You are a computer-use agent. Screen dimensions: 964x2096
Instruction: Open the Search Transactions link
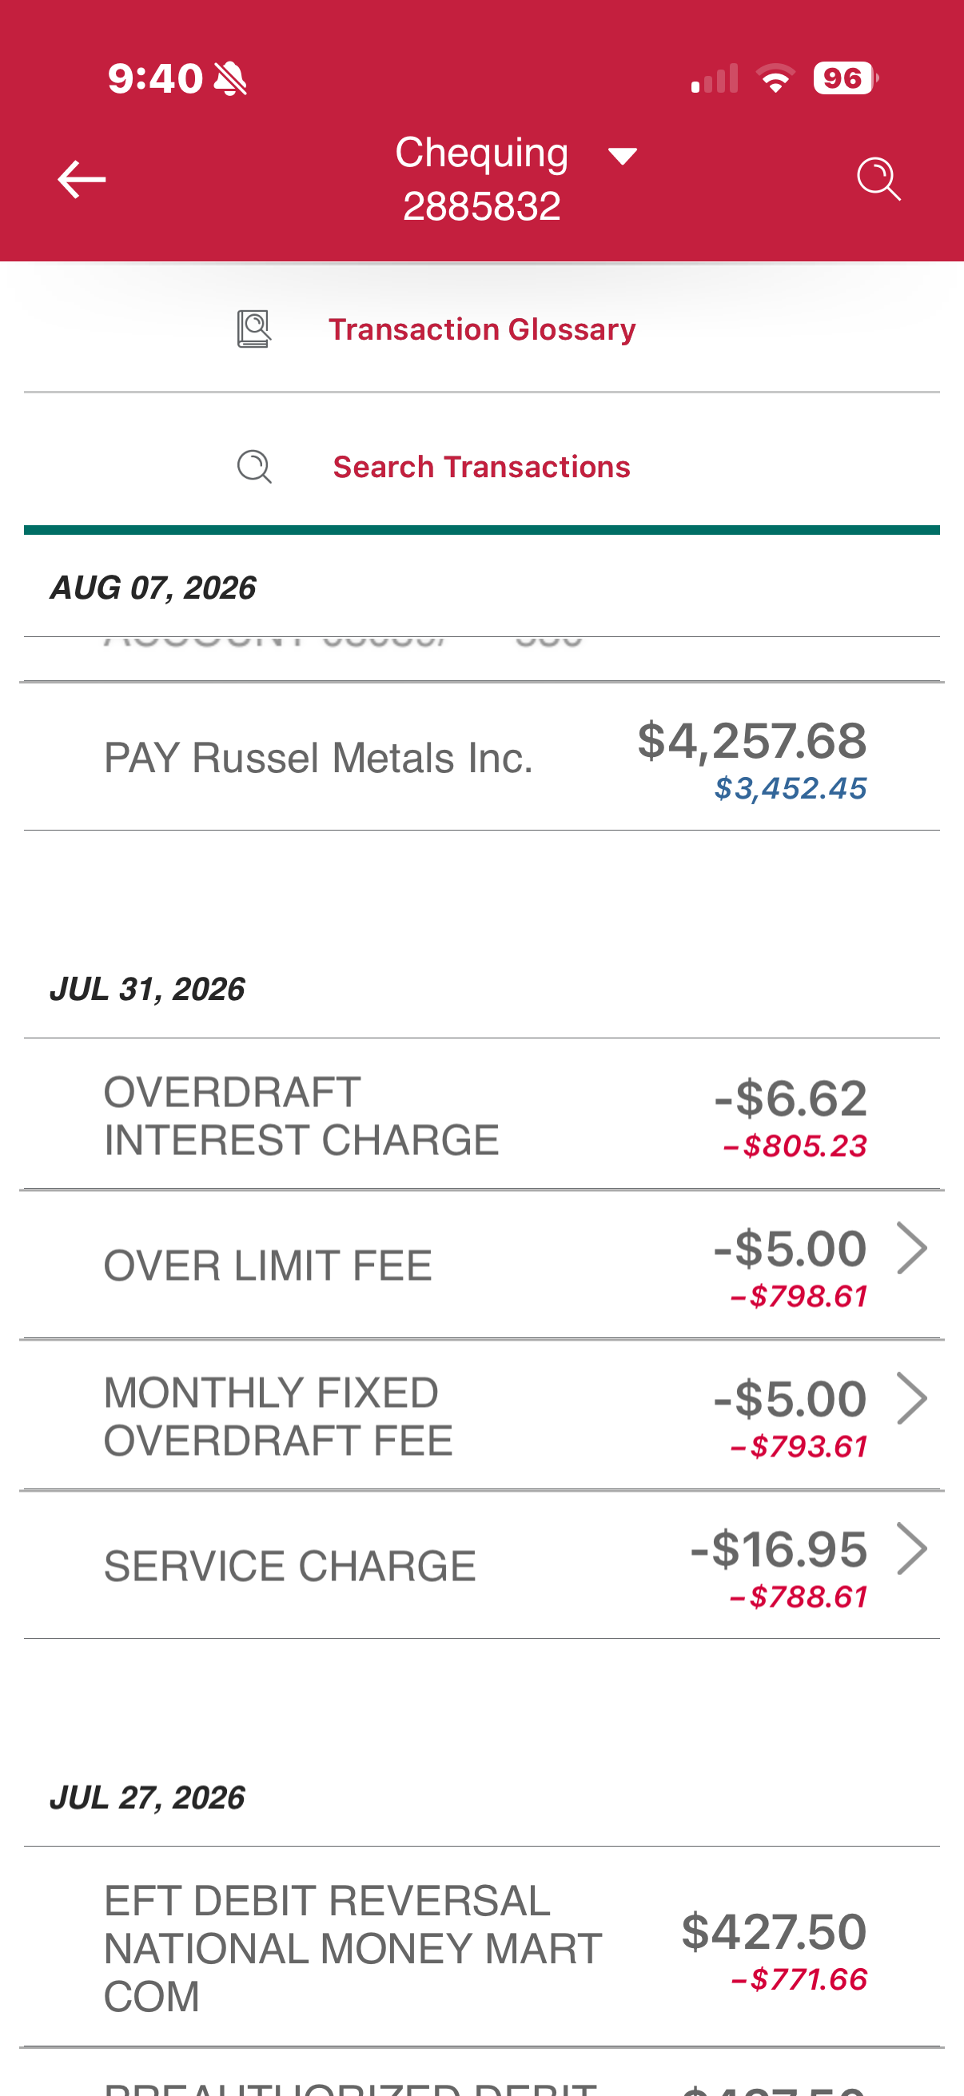[481, 467]
